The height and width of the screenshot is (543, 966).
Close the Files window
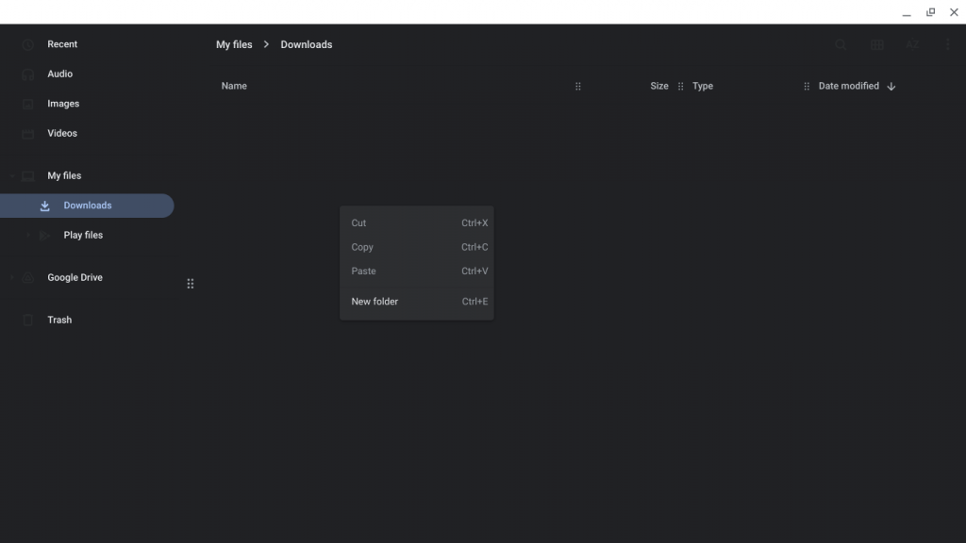954,12
